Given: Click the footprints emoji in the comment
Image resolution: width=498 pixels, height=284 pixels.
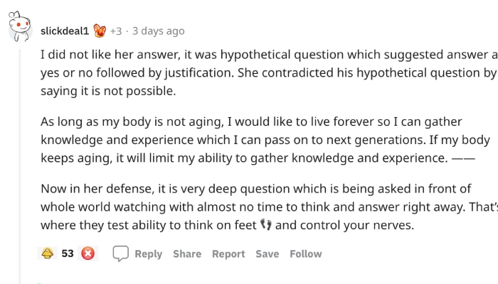Looking at the screenshot, I should (266, 225).
